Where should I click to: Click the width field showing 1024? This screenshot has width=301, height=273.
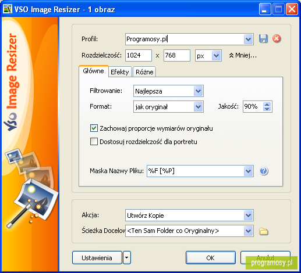[x=139, y=56]
